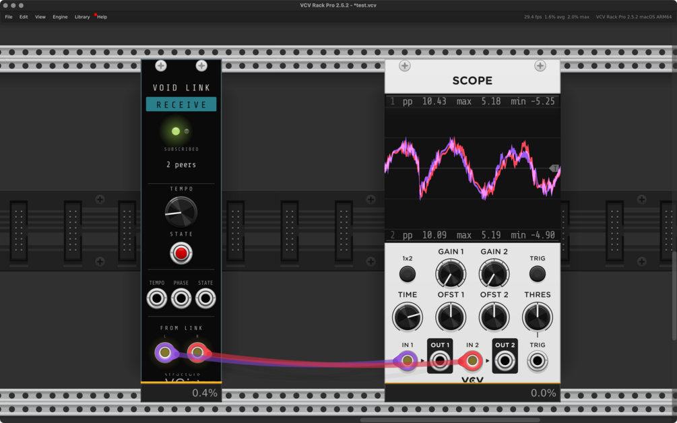Click the VOID LINK module title

[x=181, y=88]
